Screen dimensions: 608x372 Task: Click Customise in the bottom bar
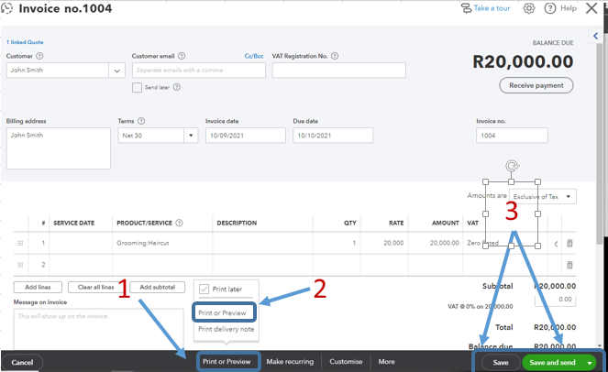pyautogui.click(x=346, y=362)
